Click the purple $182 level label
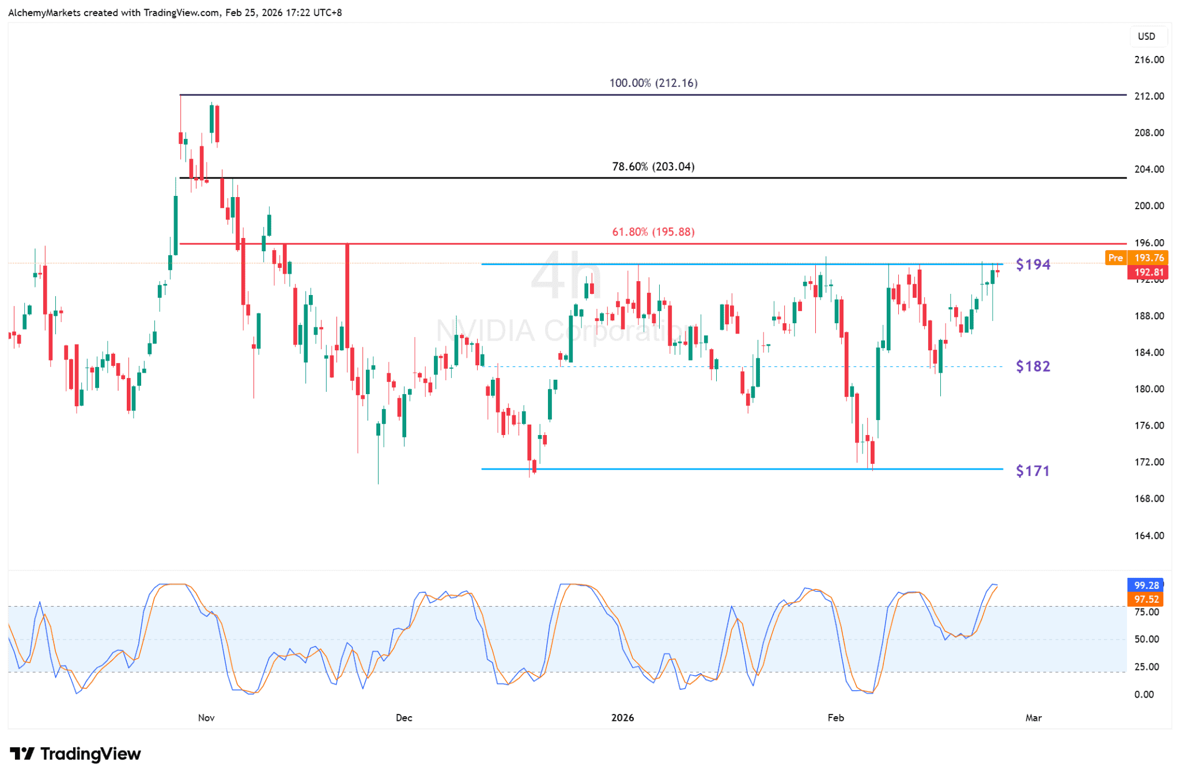This screenshot has height=779, width=1180. tap(1033, 366)
